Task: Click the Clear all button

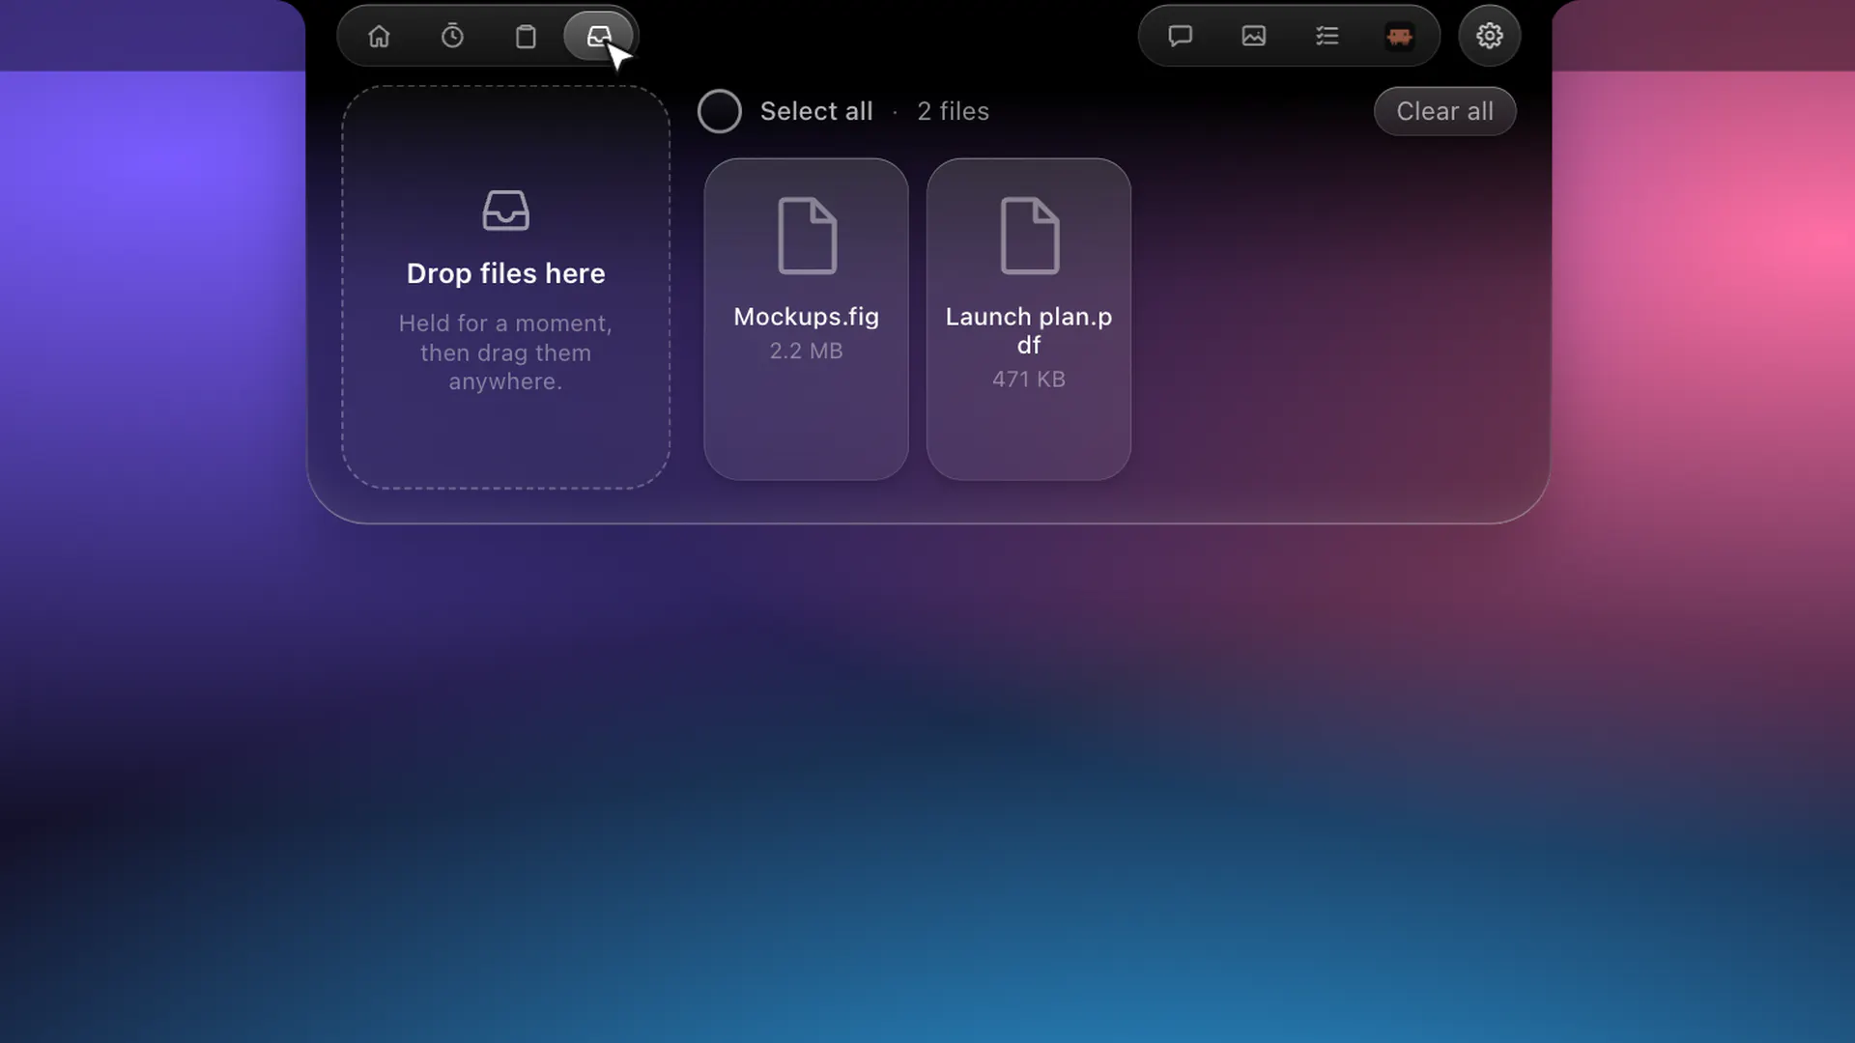Action: tap(1444, 111)
